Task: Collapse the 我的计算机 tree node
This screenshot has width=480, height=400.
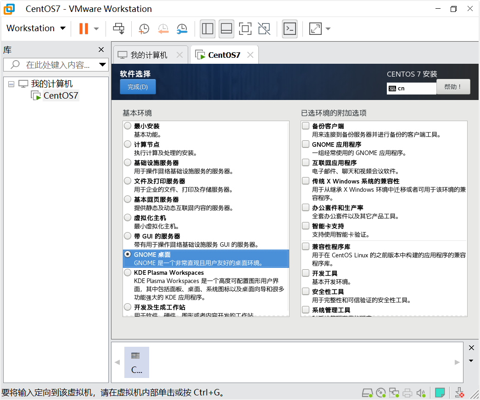Action: coord(11,84)
